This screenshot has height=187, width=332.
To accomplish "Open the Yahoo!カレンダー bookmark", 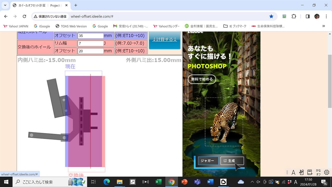I will 166,26.
